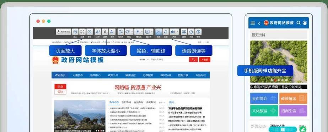Open the 数据开放 navigation item
Screen dimensions: 328x132
click(183, 75)
